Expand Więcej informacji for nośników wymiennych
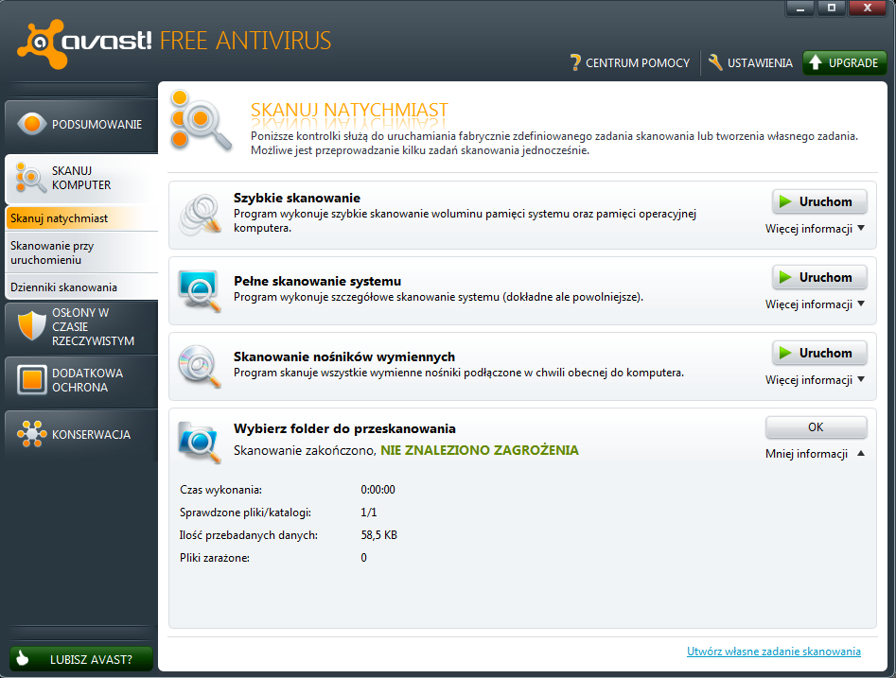The width and height of the screenshot is (896, 678). point(815,380)
